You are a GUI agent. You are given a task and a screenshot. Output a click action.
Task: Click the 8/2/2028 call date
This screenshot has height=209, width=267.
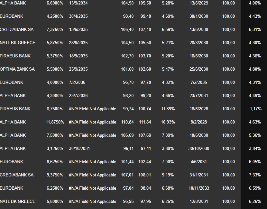click(x=199, y=122)
